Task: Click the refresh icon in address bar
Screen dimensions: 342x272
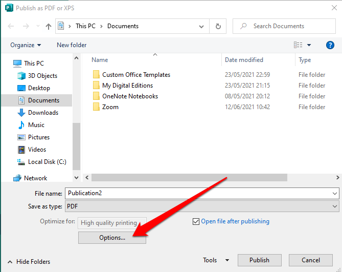Action: [x=218, y=26]
